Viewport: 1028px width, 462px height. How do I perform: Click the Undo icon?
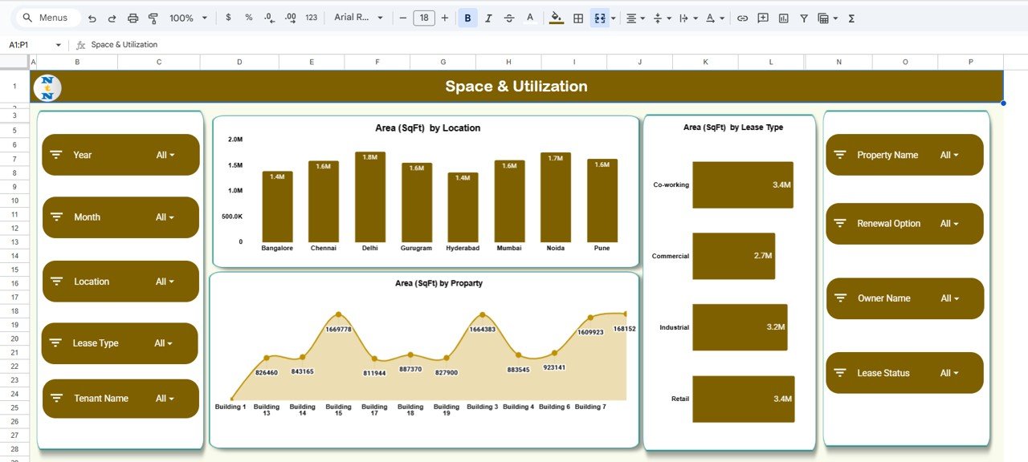tap(92, 18)
